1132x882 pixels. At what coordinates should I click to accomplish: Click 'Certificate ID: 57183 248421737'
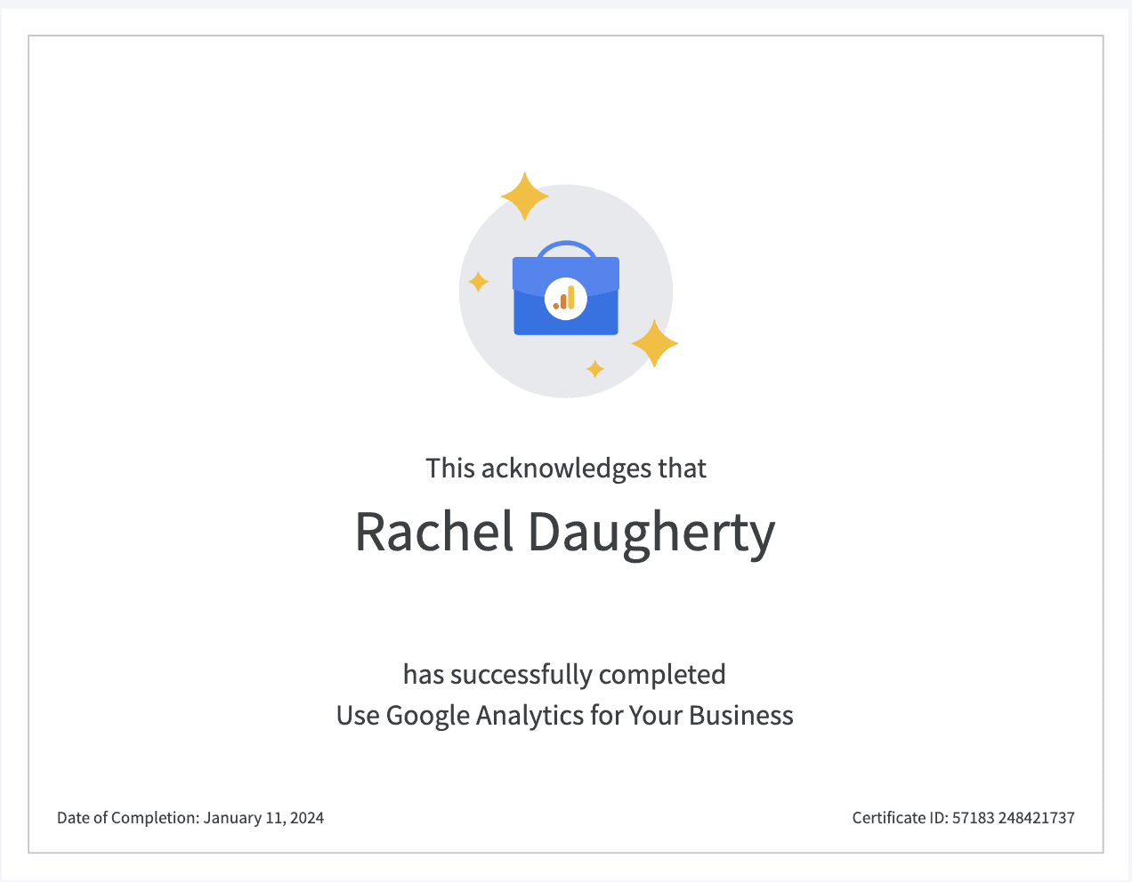(964, 818)
